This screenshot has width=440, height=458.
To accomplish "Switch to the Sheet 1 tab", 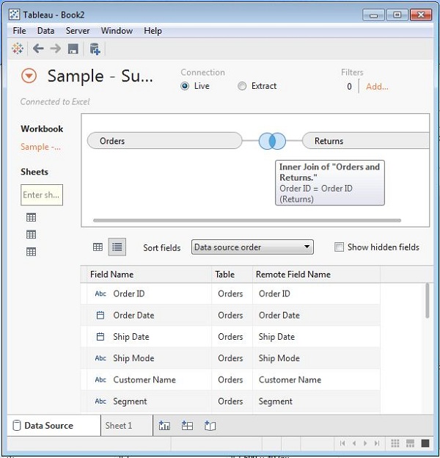I will (127, 426).
